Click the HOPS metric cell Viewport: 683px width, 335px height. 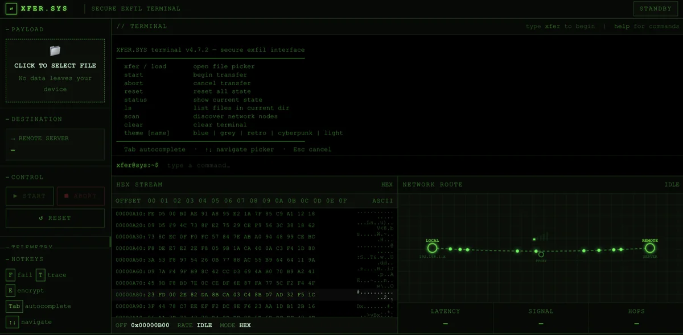pos(636,317)
